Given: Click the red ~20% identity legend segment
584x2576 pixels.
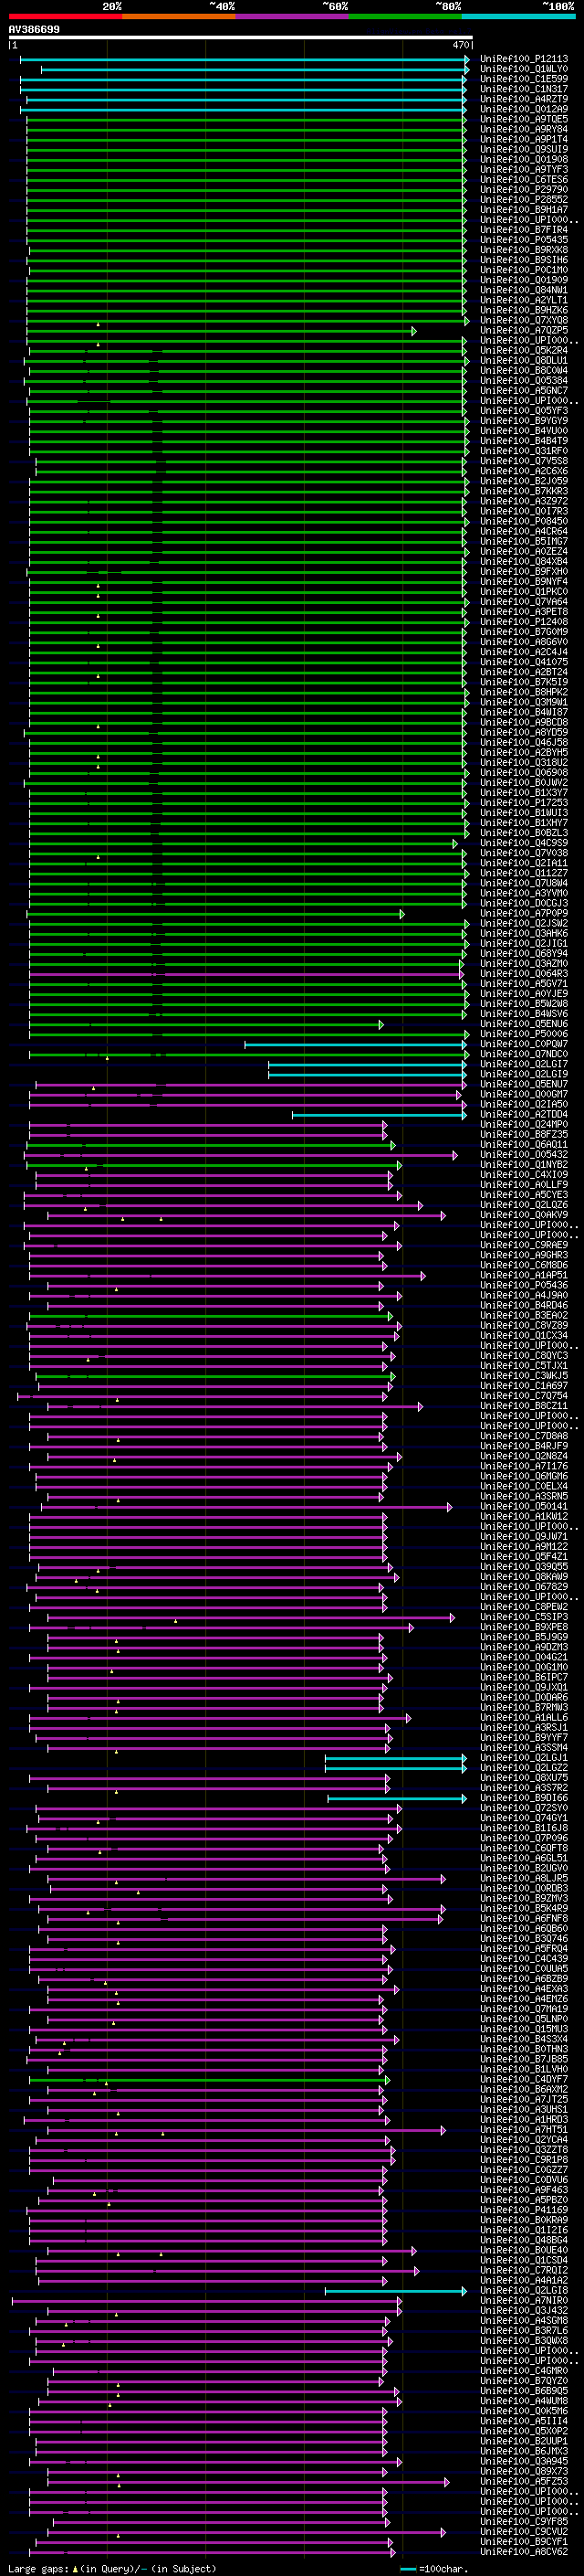Looking at the screenshot, I should pyautogui.click(x=65, y=17).
